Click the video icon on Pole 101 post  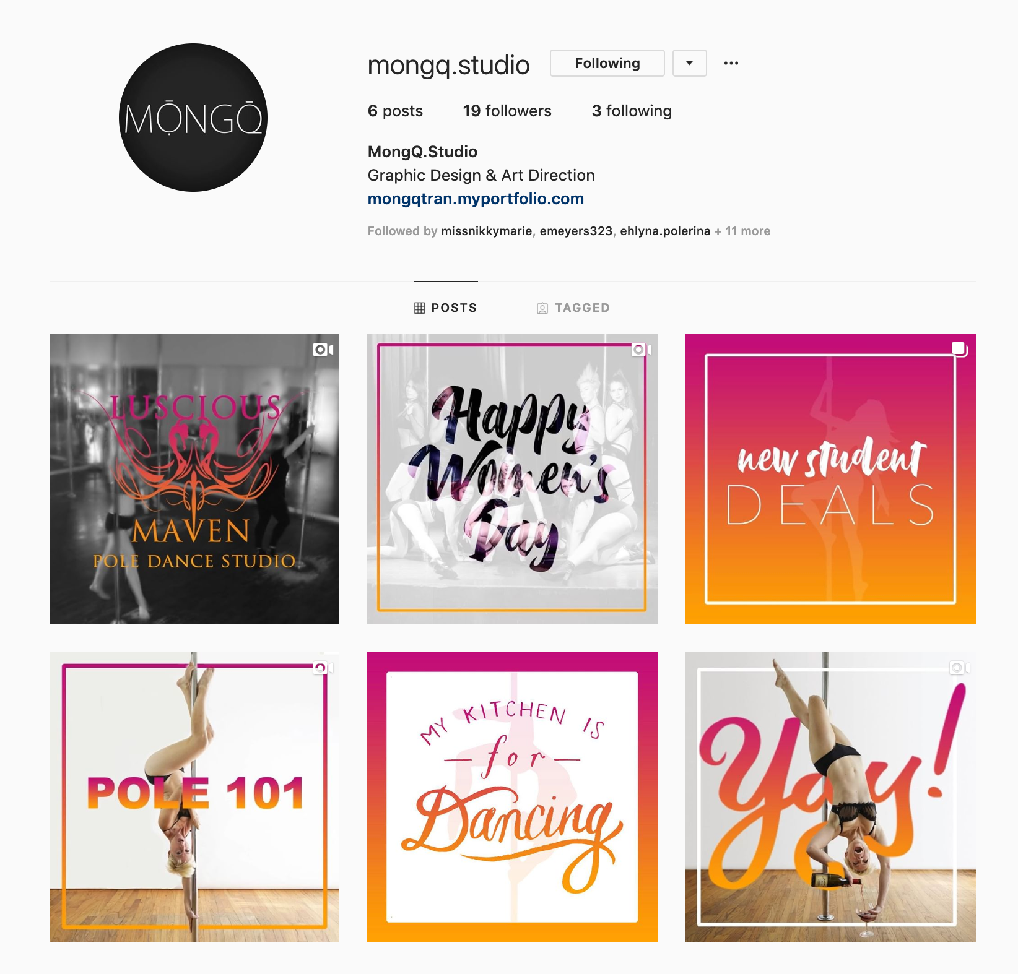[x=323, y=668]
